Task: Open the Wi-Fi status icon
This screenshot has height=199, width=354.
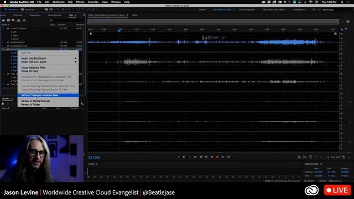Action: (311, 2)
